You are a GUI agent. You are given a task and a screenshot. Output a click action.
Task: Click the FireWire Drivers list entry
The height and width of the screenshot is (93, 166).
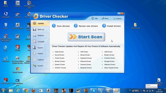pos(108,58)
